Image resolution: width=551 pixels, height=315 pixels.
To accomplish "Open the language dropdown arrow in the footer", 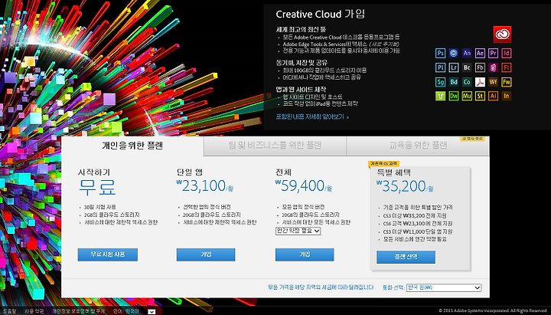I will 152,311.
